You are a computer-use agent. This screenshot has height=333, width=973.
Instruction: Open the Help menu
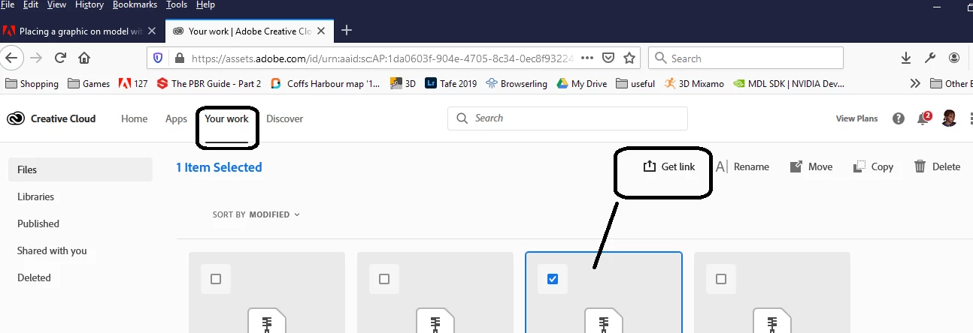tap(205, 5)
